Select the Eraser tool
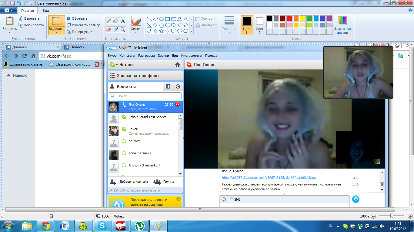This screenshot has width=414, height=232. pos(109,29)
